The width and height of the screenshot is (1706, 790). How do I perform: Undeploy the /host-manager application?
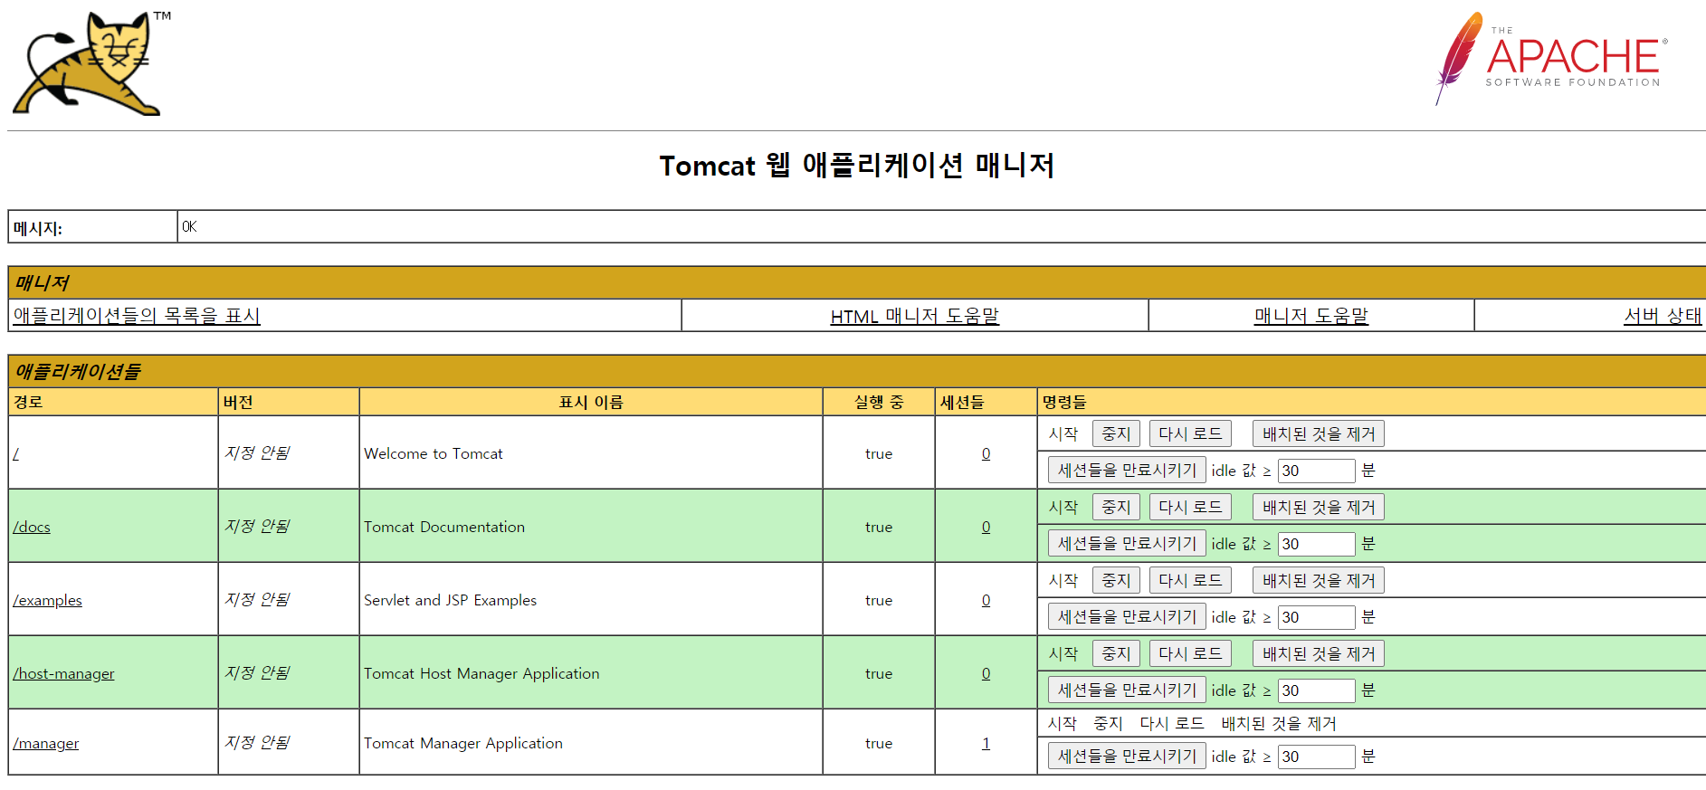pyautogui.click(x=1319, y=654)
